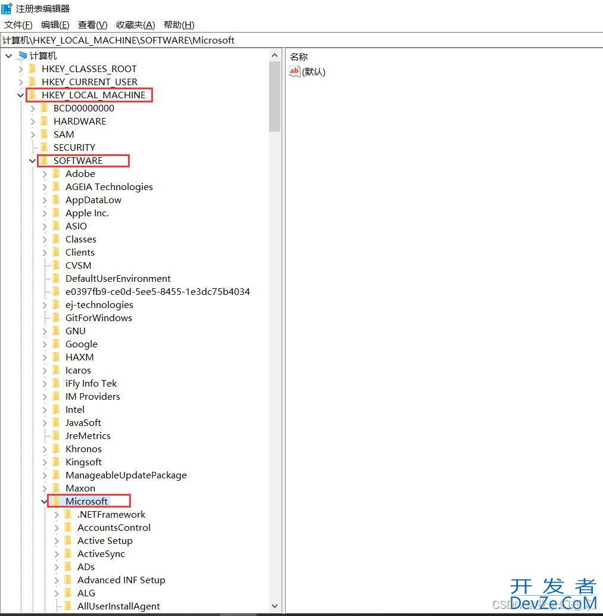The height and width of the screenshot is (616, 603).
Task: Select the ej-technologies key
Action: point(99,305)
